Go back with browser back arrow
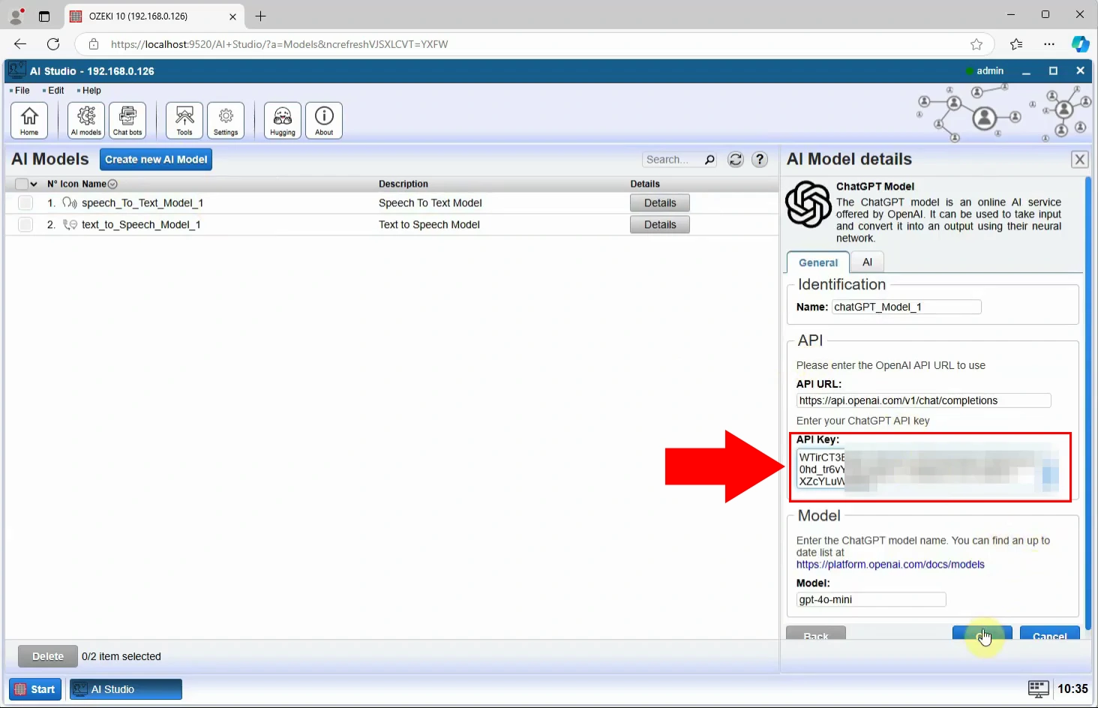The width and height of the screenshot is (1098, 708). click(20, 44)
